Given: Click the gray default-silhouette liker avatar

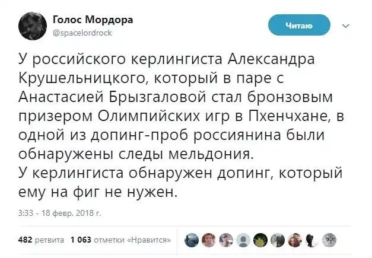Looking at the screenshot, I should click(x=243, y=239).
